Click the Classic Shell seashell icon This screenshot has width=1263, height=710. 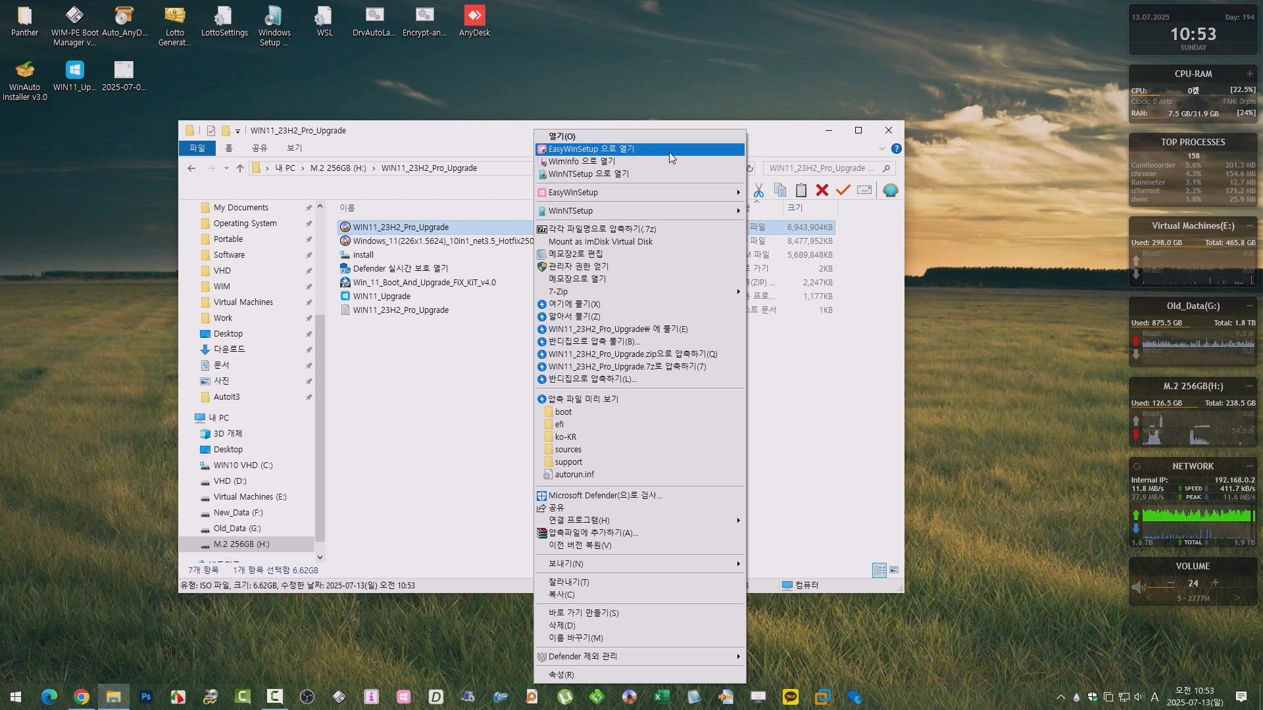pyautogui.click(x=890, y=190)
